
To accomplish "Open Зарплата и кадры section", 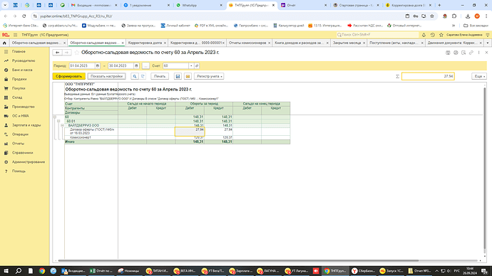I will (x=26, y=125).
